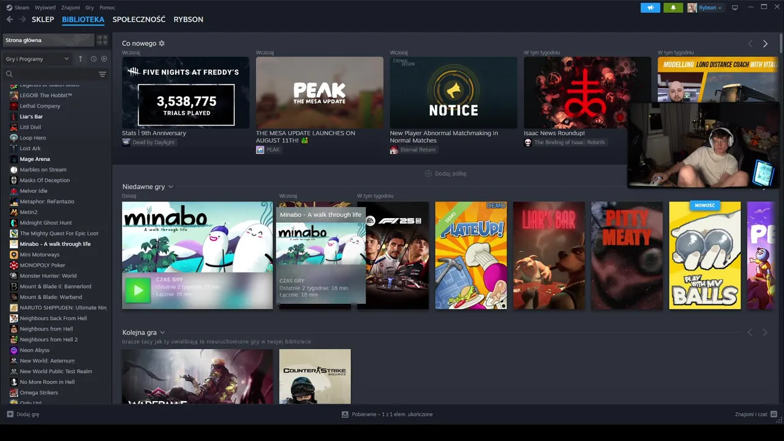Open the Znajomi menu
The image size is (784, 441).
[x=70, y=7]
